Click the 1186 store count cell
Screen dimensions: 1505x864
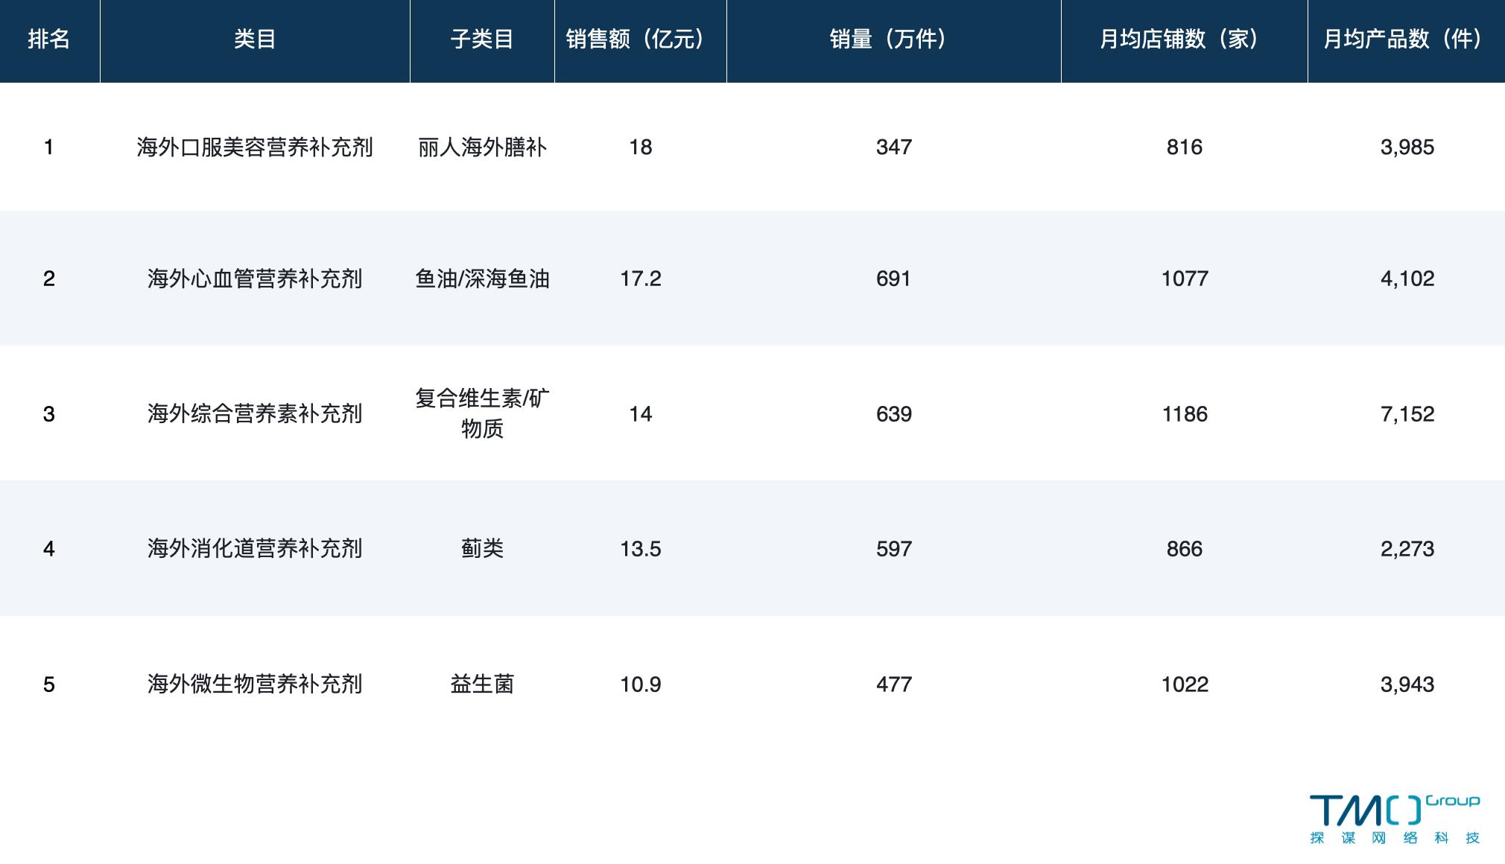pyautogui.click(x=1185, y=415)
